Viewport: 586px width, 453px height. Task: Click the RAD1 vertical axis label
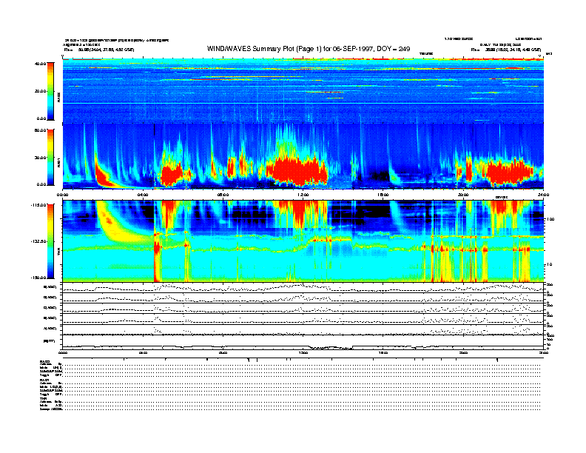[58, 163]
